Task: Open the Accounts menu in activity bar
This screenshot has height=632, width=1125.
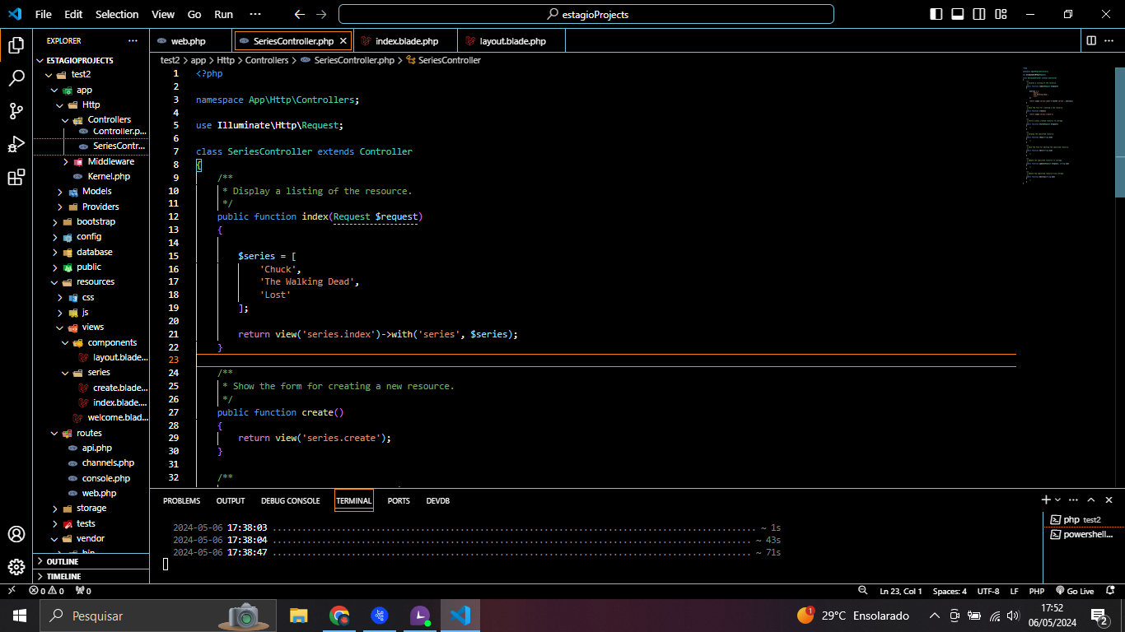Action: point(16,534)
